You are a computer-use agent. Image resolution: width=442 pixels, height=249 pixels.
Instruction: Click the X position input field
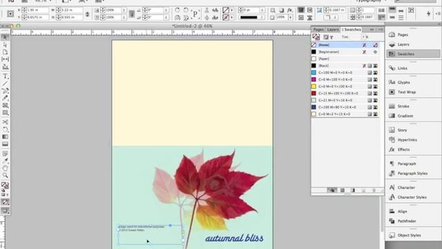pyautogui.click(x=37, y=10)
